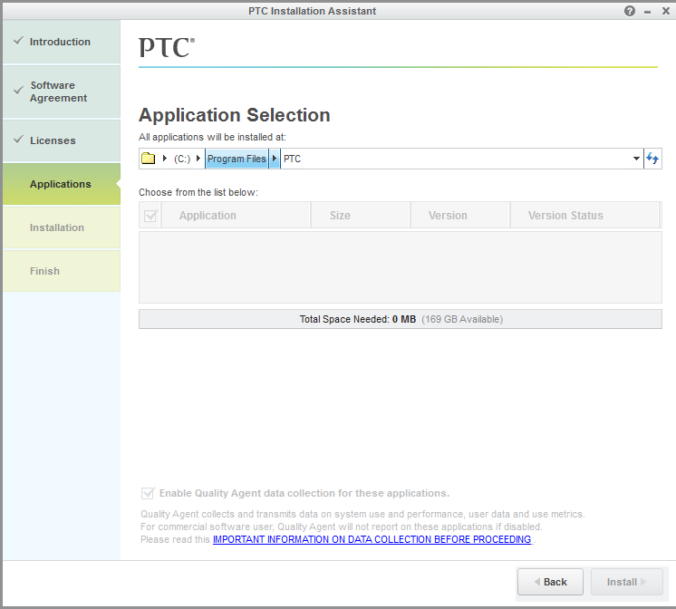Select the (C:) drive path segment

(x=182, y=159)
